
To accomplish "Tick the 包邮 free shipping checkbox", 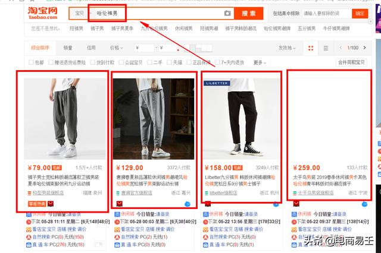I will point(31,62).
